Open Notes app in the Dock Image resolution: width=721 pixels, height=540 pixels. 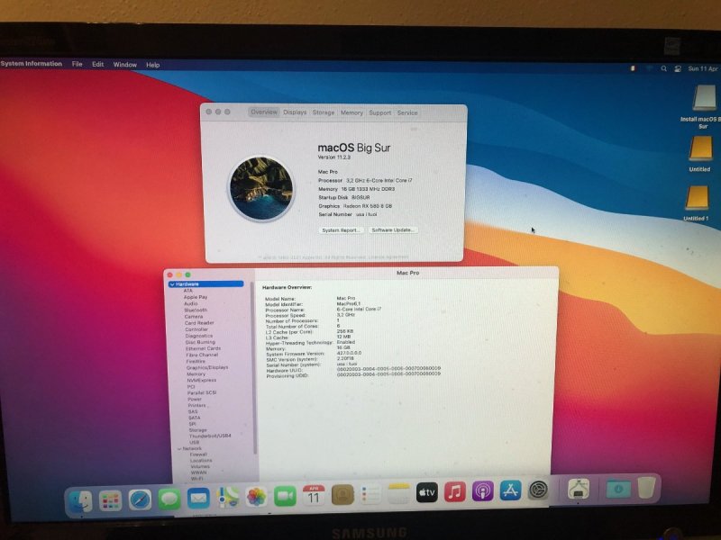click(x=398, y=493)
